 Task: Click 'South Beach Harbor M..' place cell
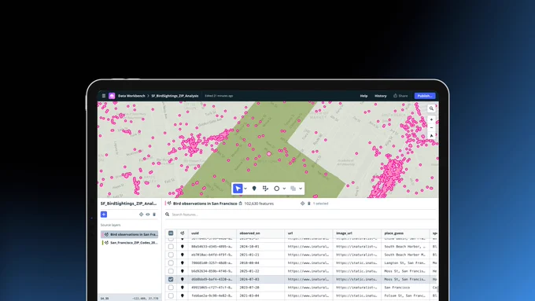click(x=405, y=255)
